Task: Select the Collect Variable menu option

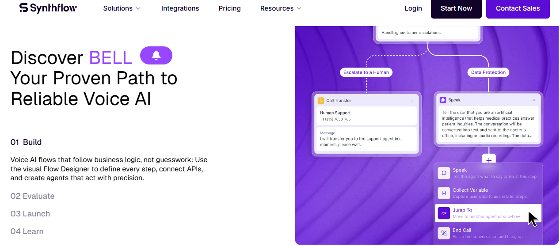Action: click(488, 193)
